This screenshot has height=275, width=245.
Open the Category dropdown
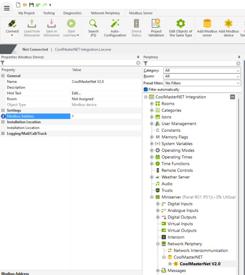202,70
